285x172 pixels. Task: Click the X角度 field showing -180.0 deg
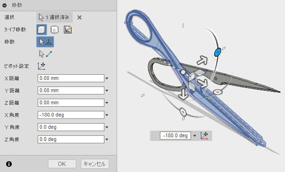71,115
